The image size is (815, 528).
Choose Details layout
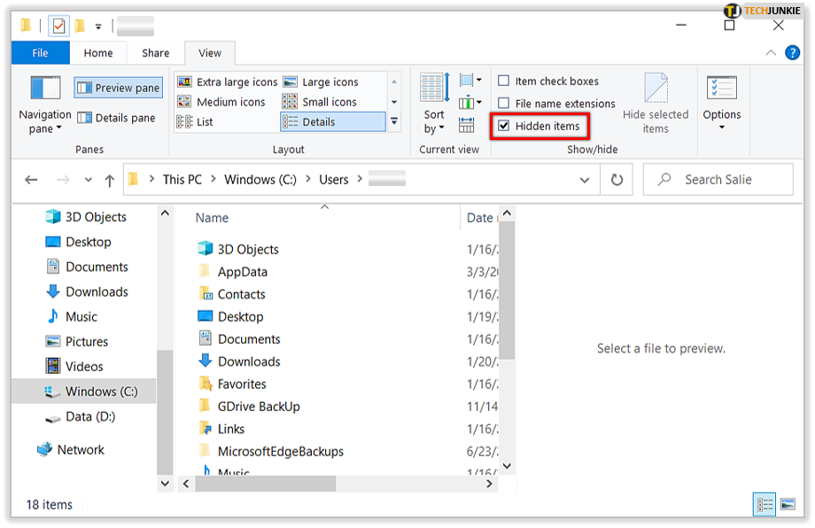333,121
